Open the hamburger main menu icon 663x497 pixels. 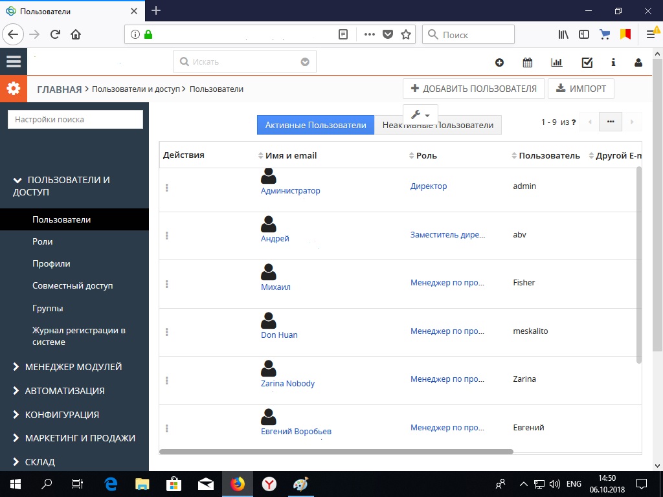click(x=13, y=61)
